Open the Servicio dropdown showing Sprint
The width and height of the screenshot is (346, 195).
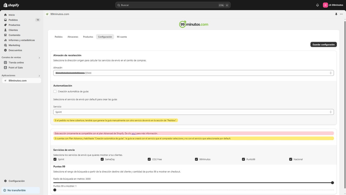point(194,112)
